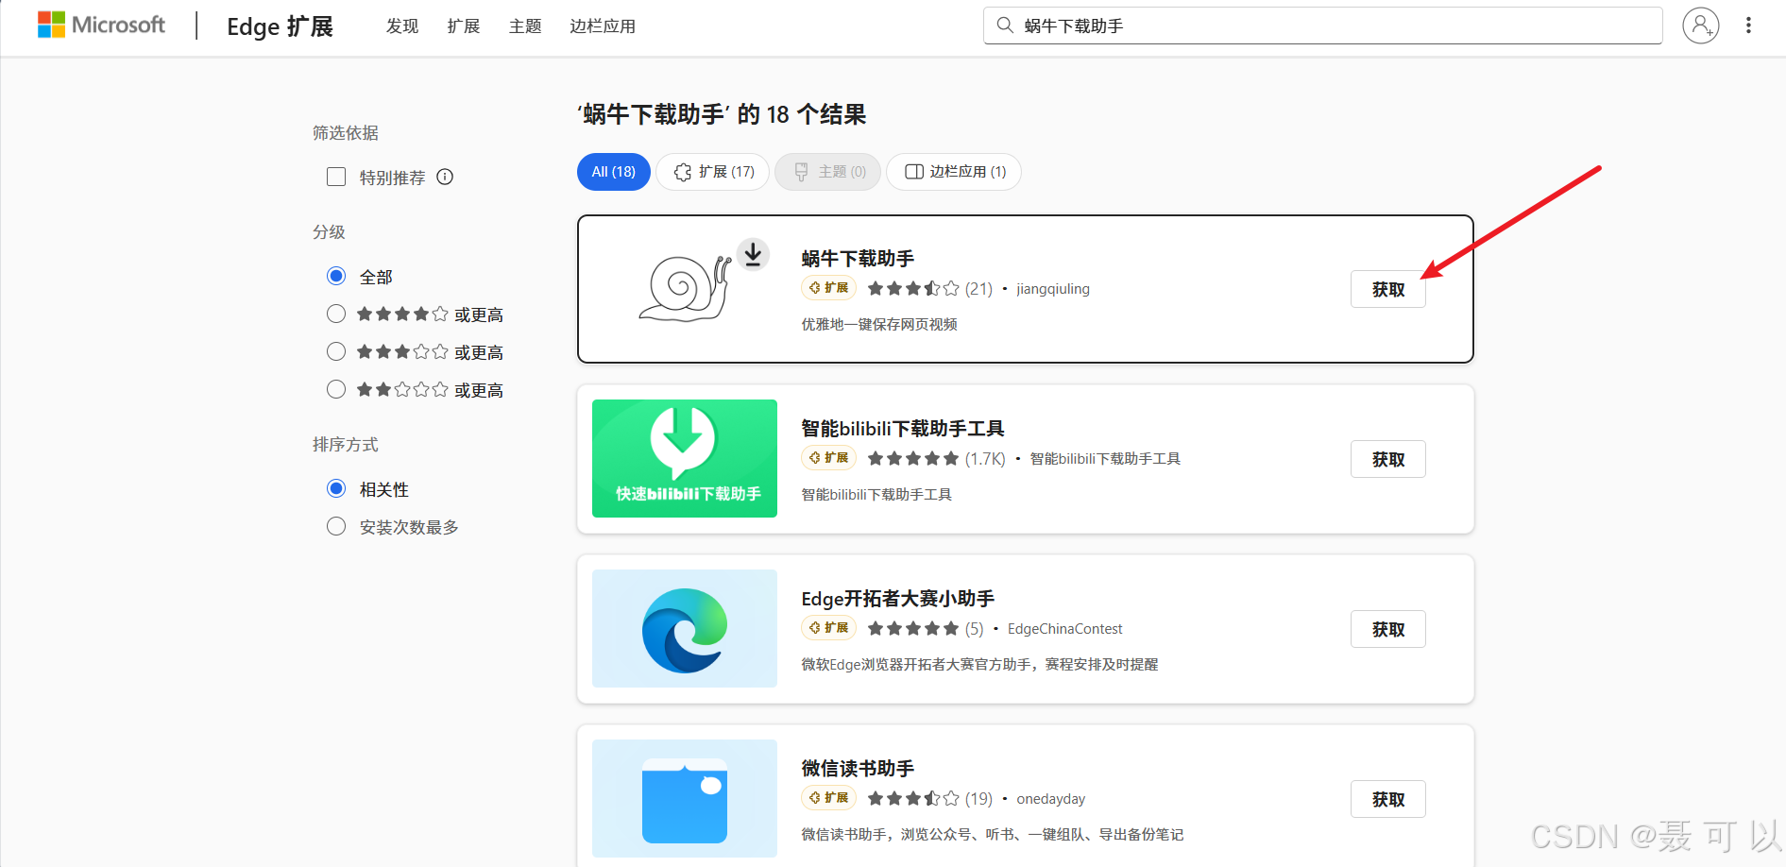This screenshot has height=867, width=1786.
Task: Click the 扩展 badge under 智能bilibili下载助手工具
Action: (828, 458)
